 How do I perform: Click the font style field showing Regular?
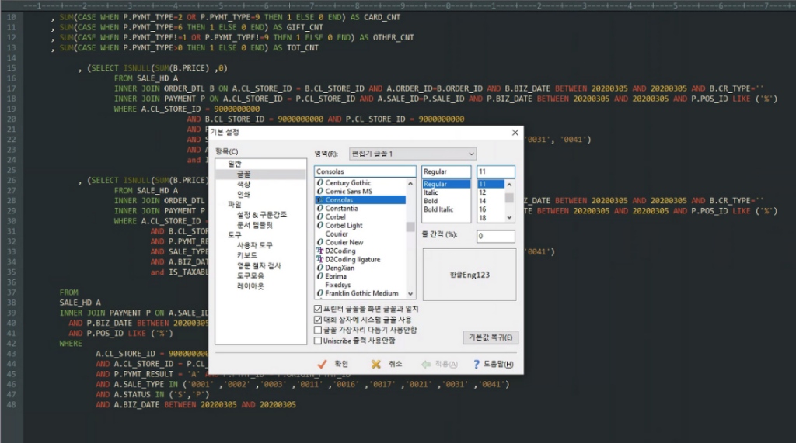446,171
